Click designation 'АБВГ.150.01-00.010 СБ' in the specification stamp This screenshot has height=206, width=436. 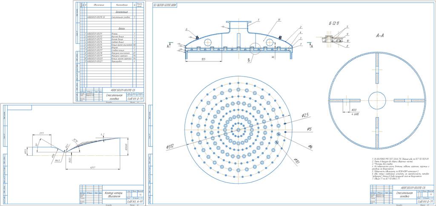click(x=123, y=90)
